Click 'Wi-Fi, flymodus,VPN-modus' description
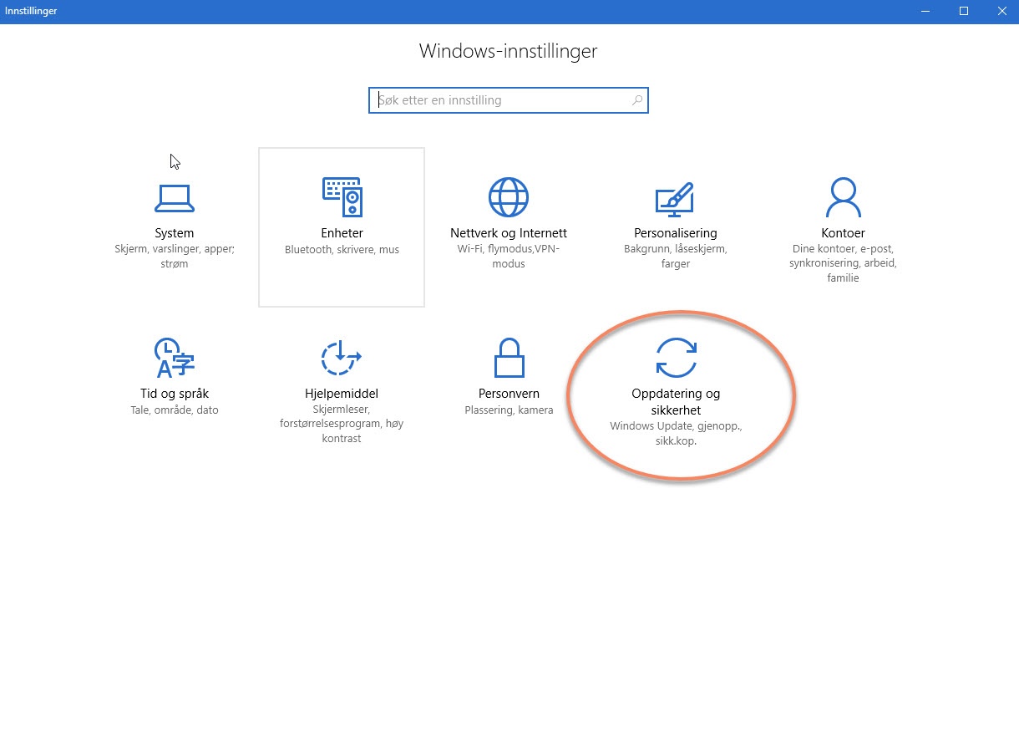The height and width of the screenshot is (733, 1019). (509, 257)
